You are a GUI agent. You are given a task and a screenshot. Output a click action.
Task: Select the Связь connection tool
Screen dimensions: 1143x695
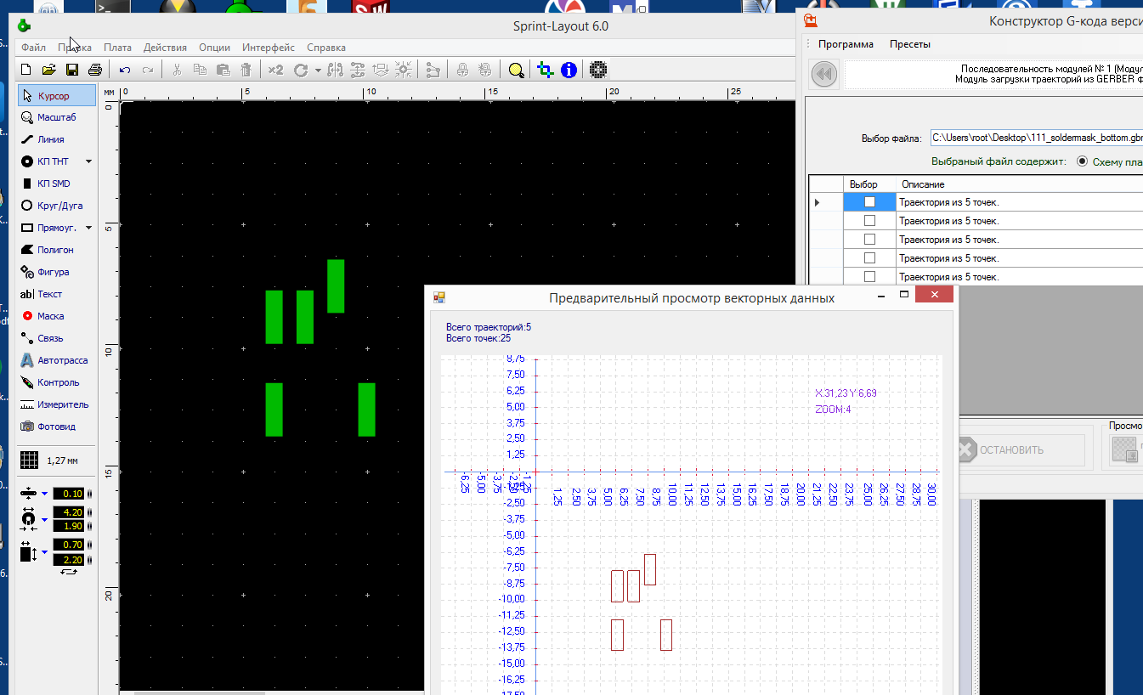(x=57, y=338)
